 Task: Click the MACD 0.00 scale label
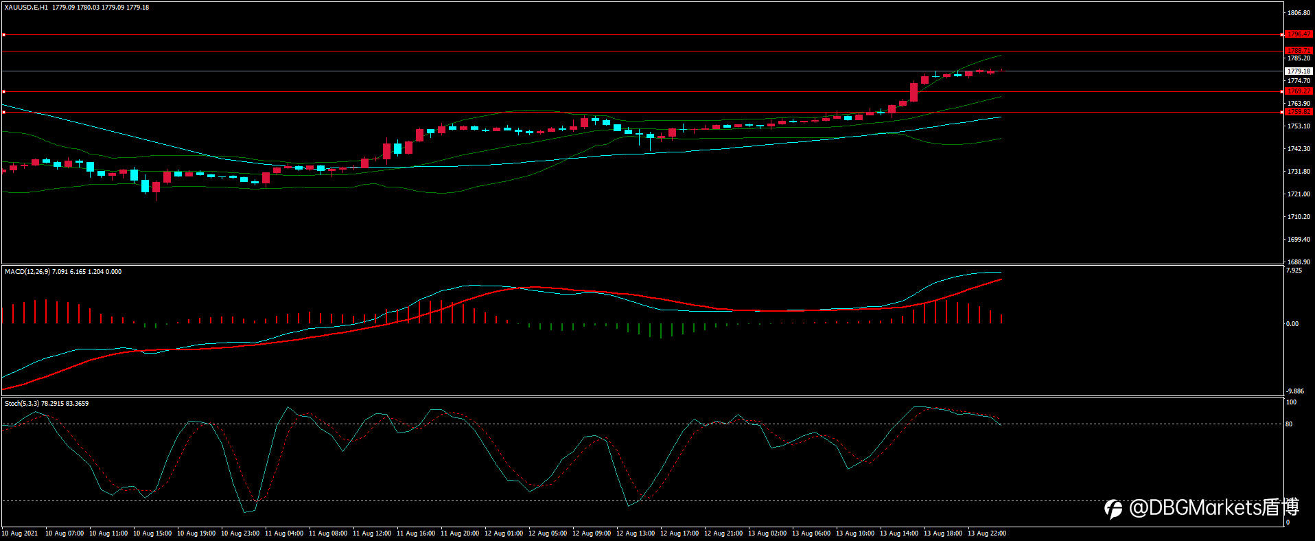[1292, 324]
